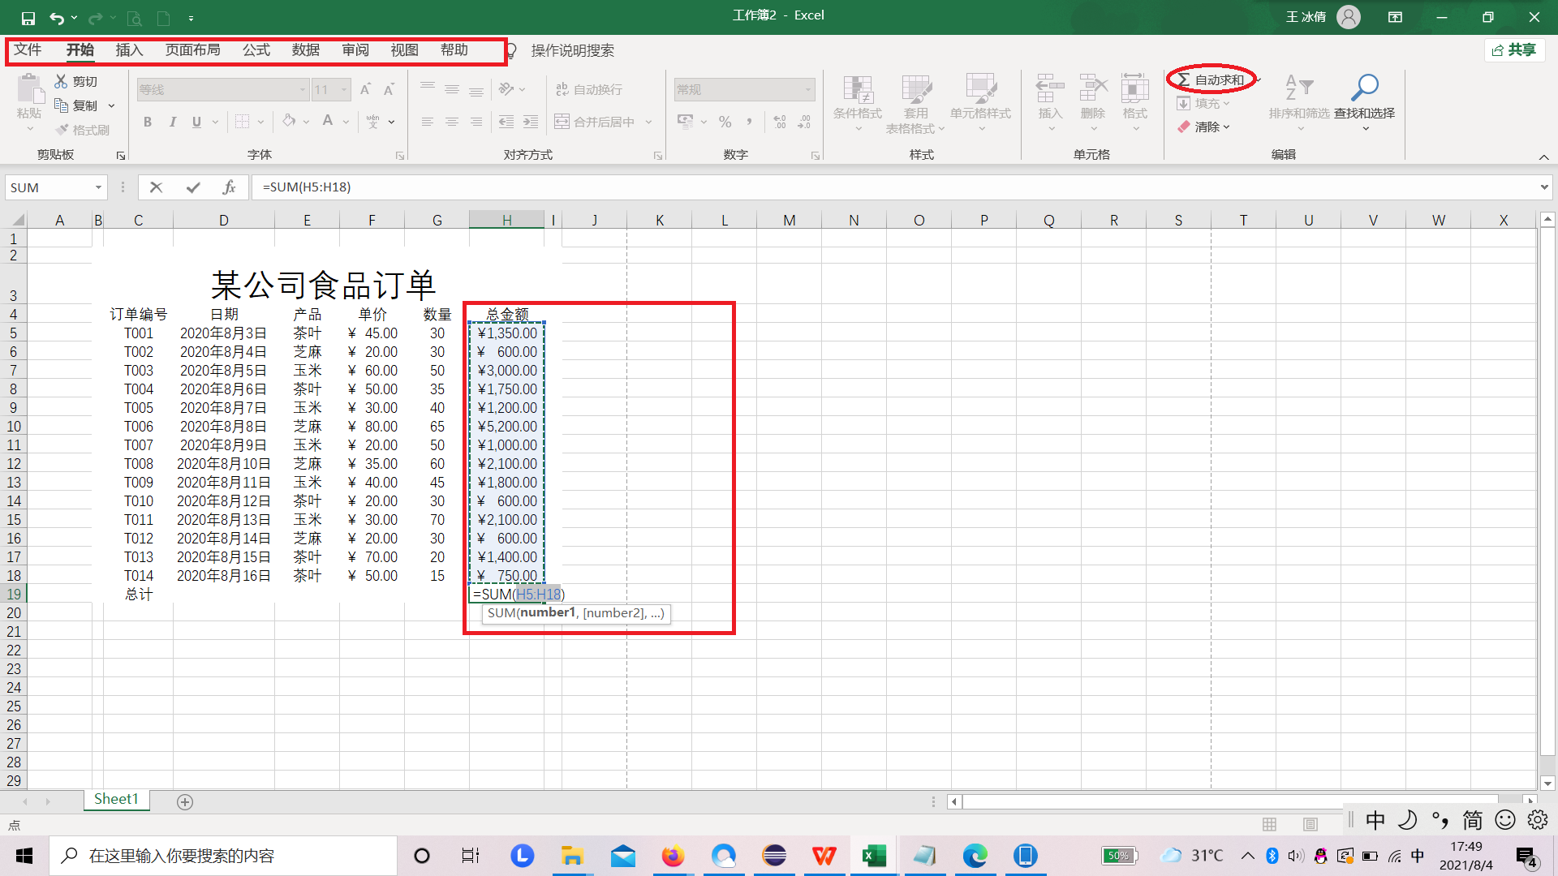Switch to the Data (数据) tab
The image size is (1558, 876).
(306, 50)
